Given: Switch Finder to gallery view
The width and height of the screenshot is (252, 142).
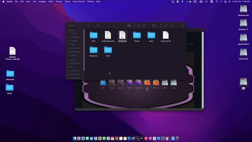Looking at the screenshot, I should [x=144, y=25].
